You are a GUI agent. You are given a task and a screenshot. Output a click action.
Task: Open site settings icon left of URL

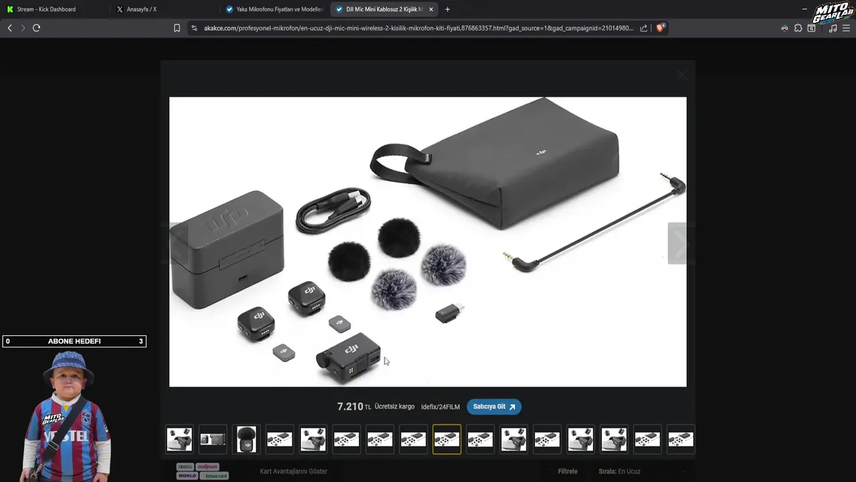(195, 28)
